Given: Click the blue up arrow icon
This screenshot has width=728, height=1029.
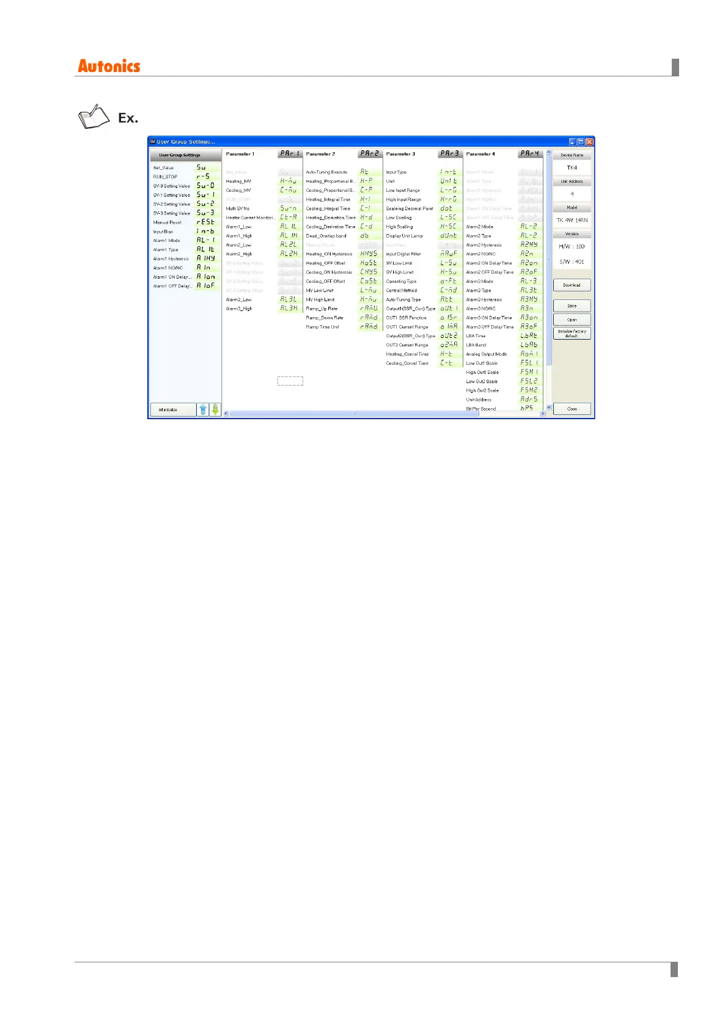Looking at the screenshot, I should [x=203, y=410].
